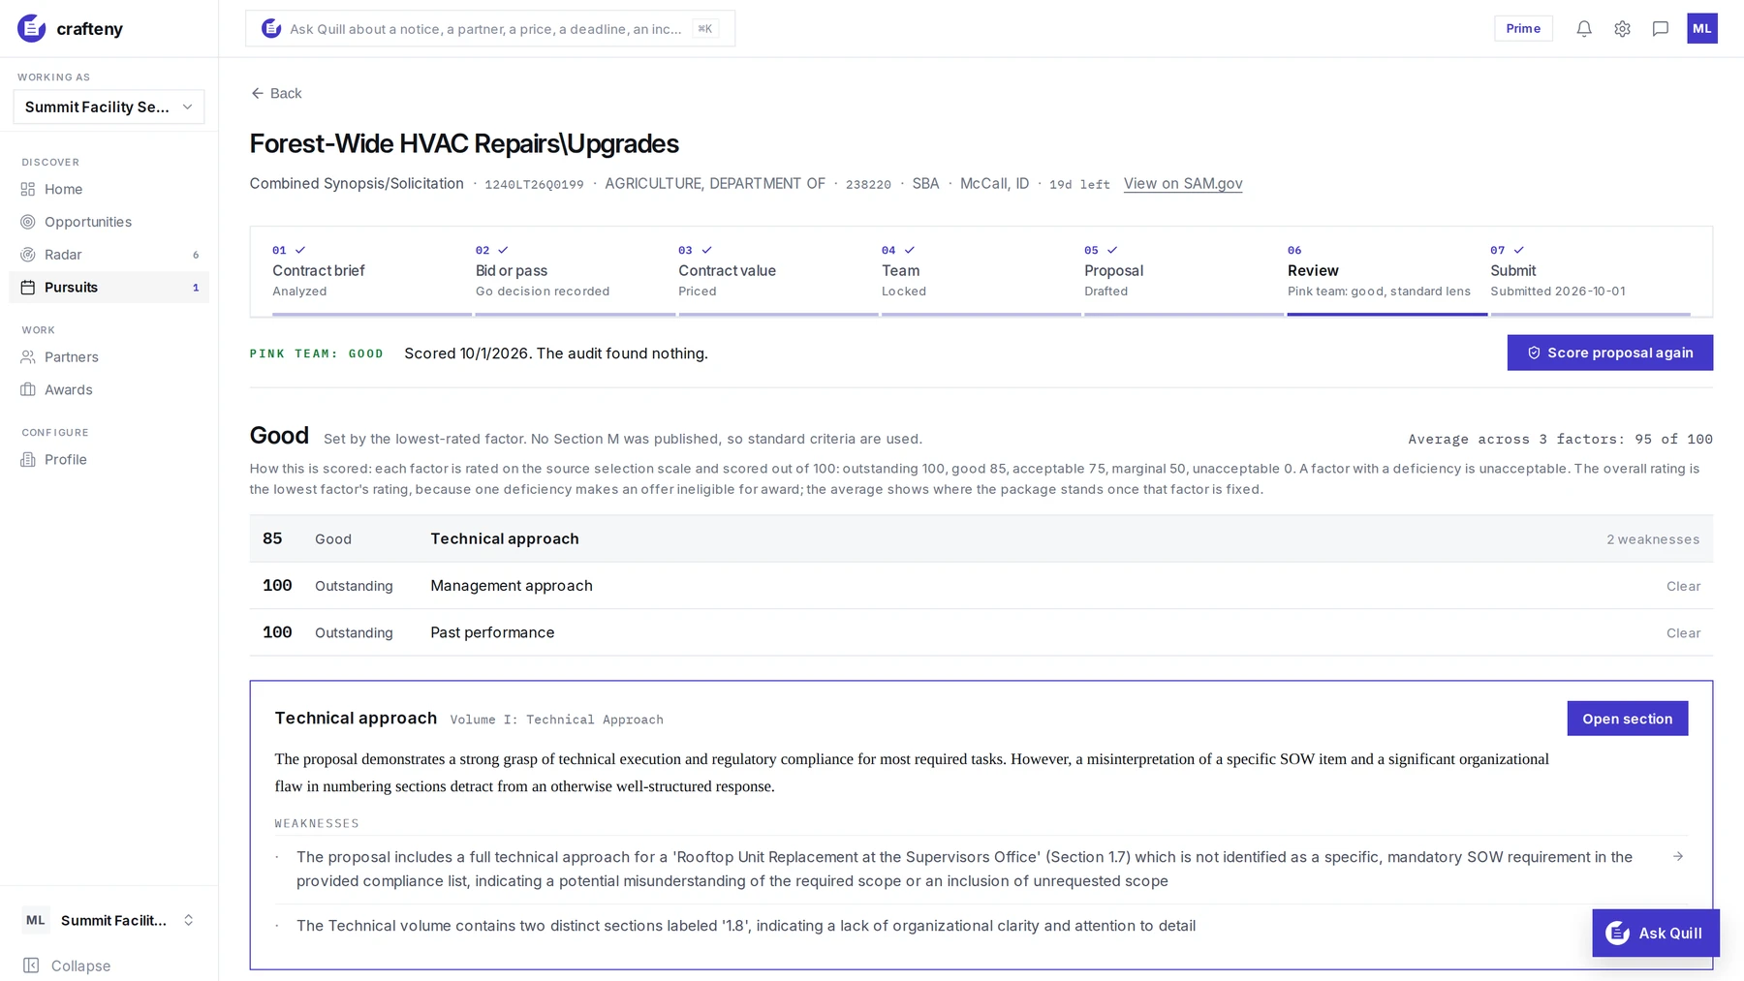The width and height of the screenshot is (1744, 981).
Task: Open Radar in the sidebar
Action: pos(109,255)
